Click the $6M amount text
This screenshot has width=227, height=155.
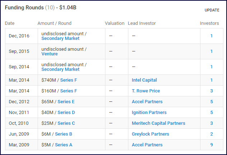pos(46,134)
